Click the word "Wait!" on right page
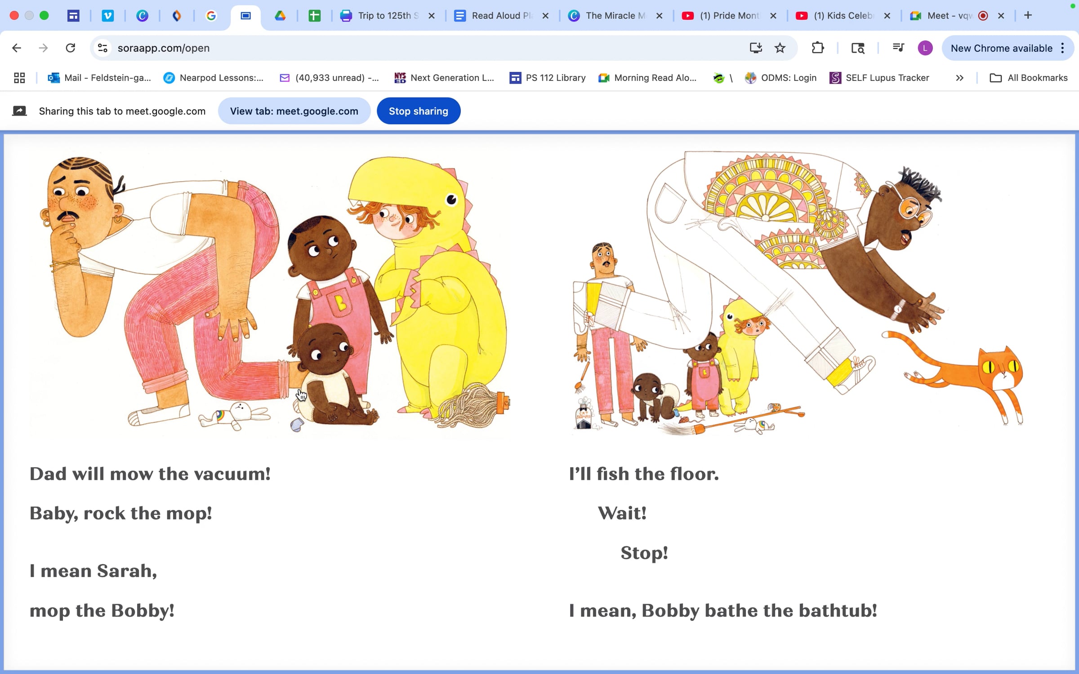This screenshot has height=674, width=1079. (x=622, y=514)
